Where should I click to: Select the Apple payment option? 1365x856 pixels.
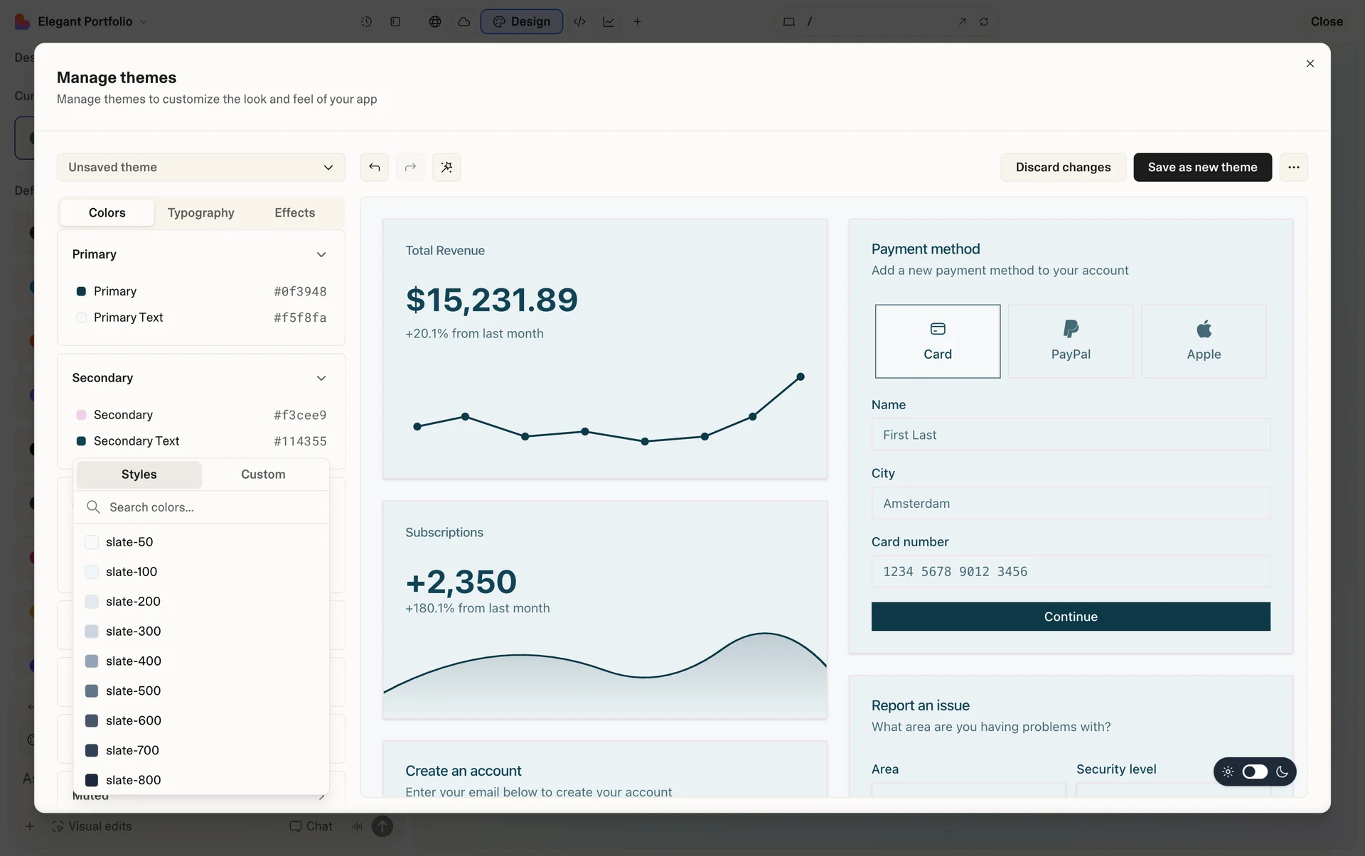coord(1203,341)
